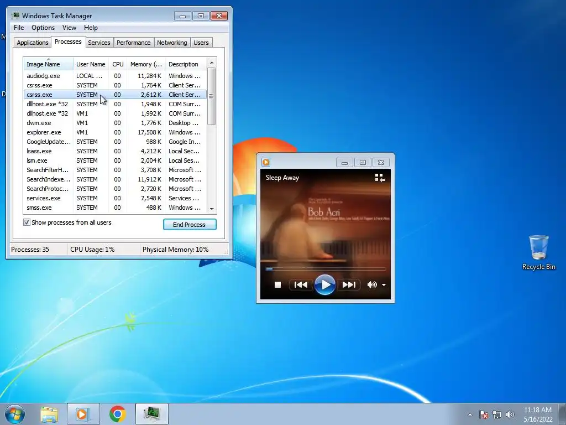Open the Windows Start menu
This screenshot has height=425, width=566.
15,414
